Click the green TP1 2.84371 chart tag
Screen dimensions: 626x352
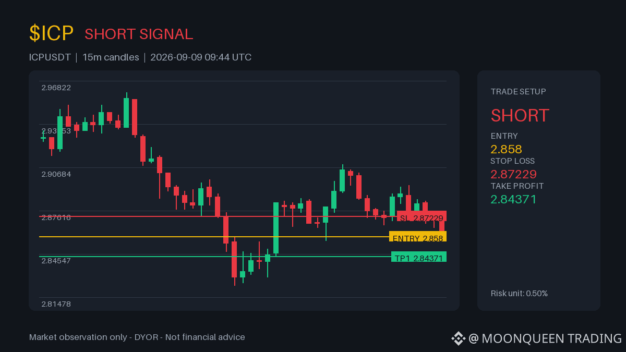tap(419, 258)
